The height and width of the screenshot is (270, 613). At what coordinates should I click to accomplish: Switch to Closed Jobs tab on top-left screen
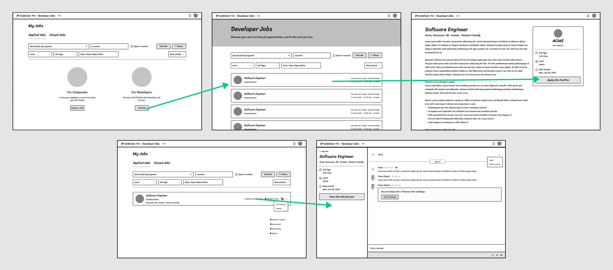click(57, 35)
